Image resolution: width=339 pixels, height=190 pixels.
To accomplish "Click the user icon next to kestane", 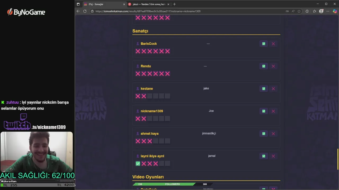I will 137,88.
